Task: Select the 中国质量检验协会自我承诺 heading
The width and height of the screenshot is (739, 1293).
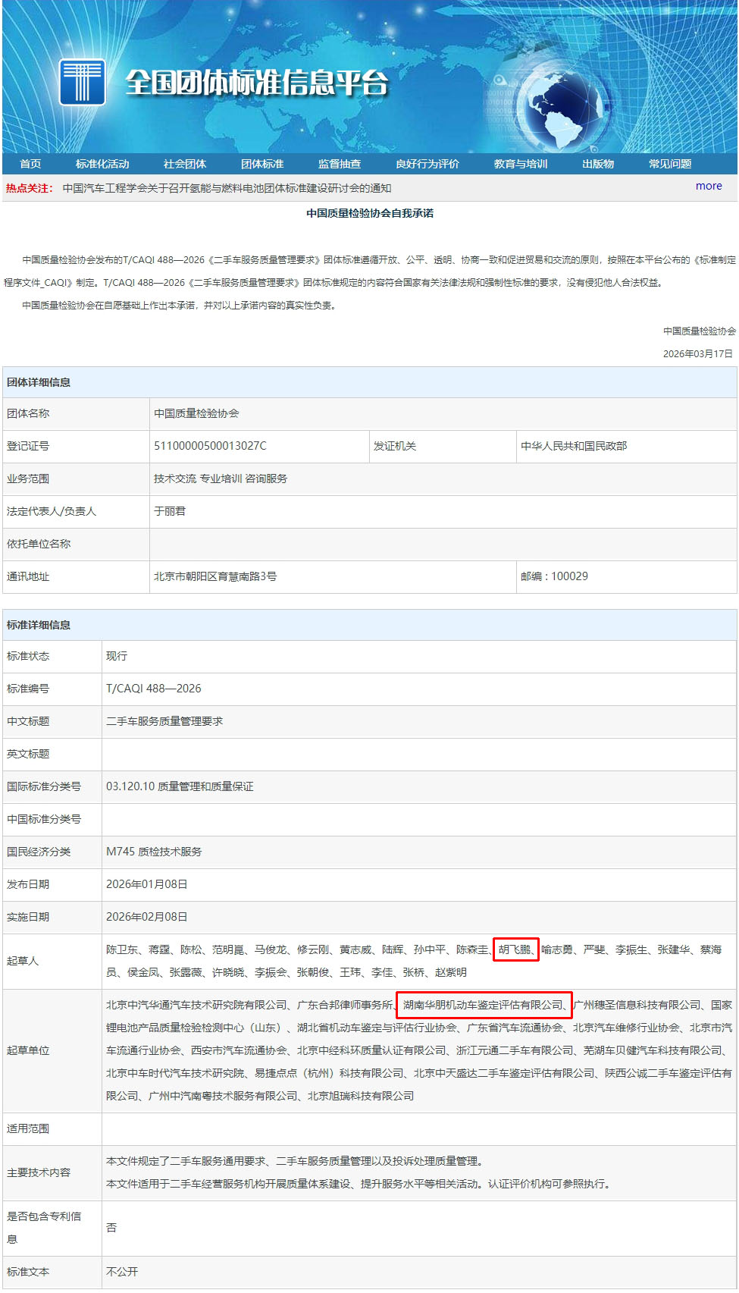Action: 370,213
